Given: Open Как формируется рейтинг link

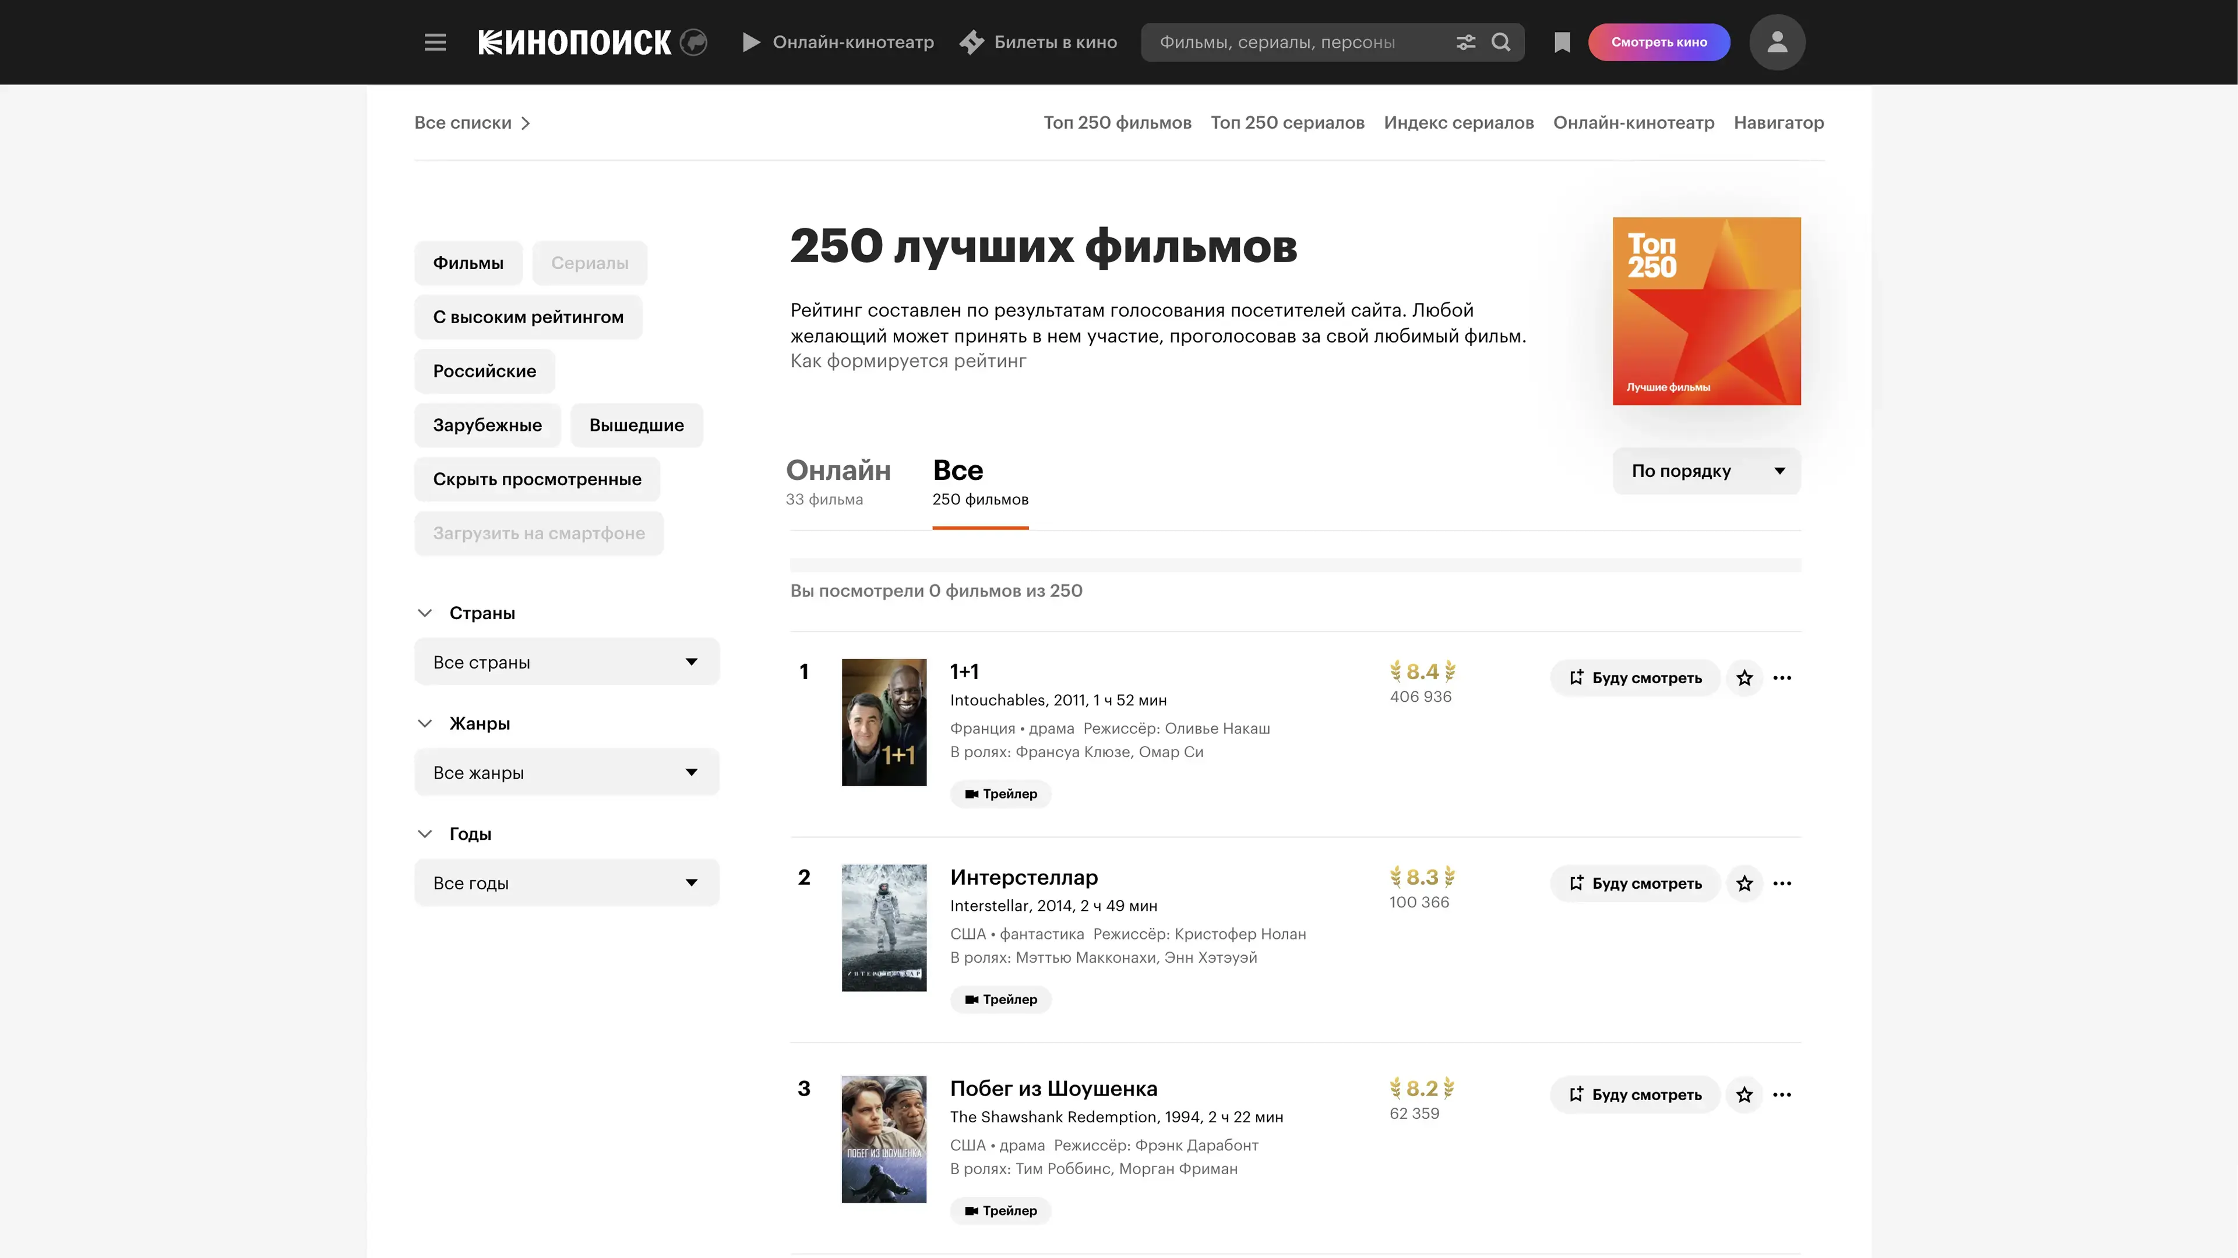Looking at the screenshot, I should tap(908, 361).
